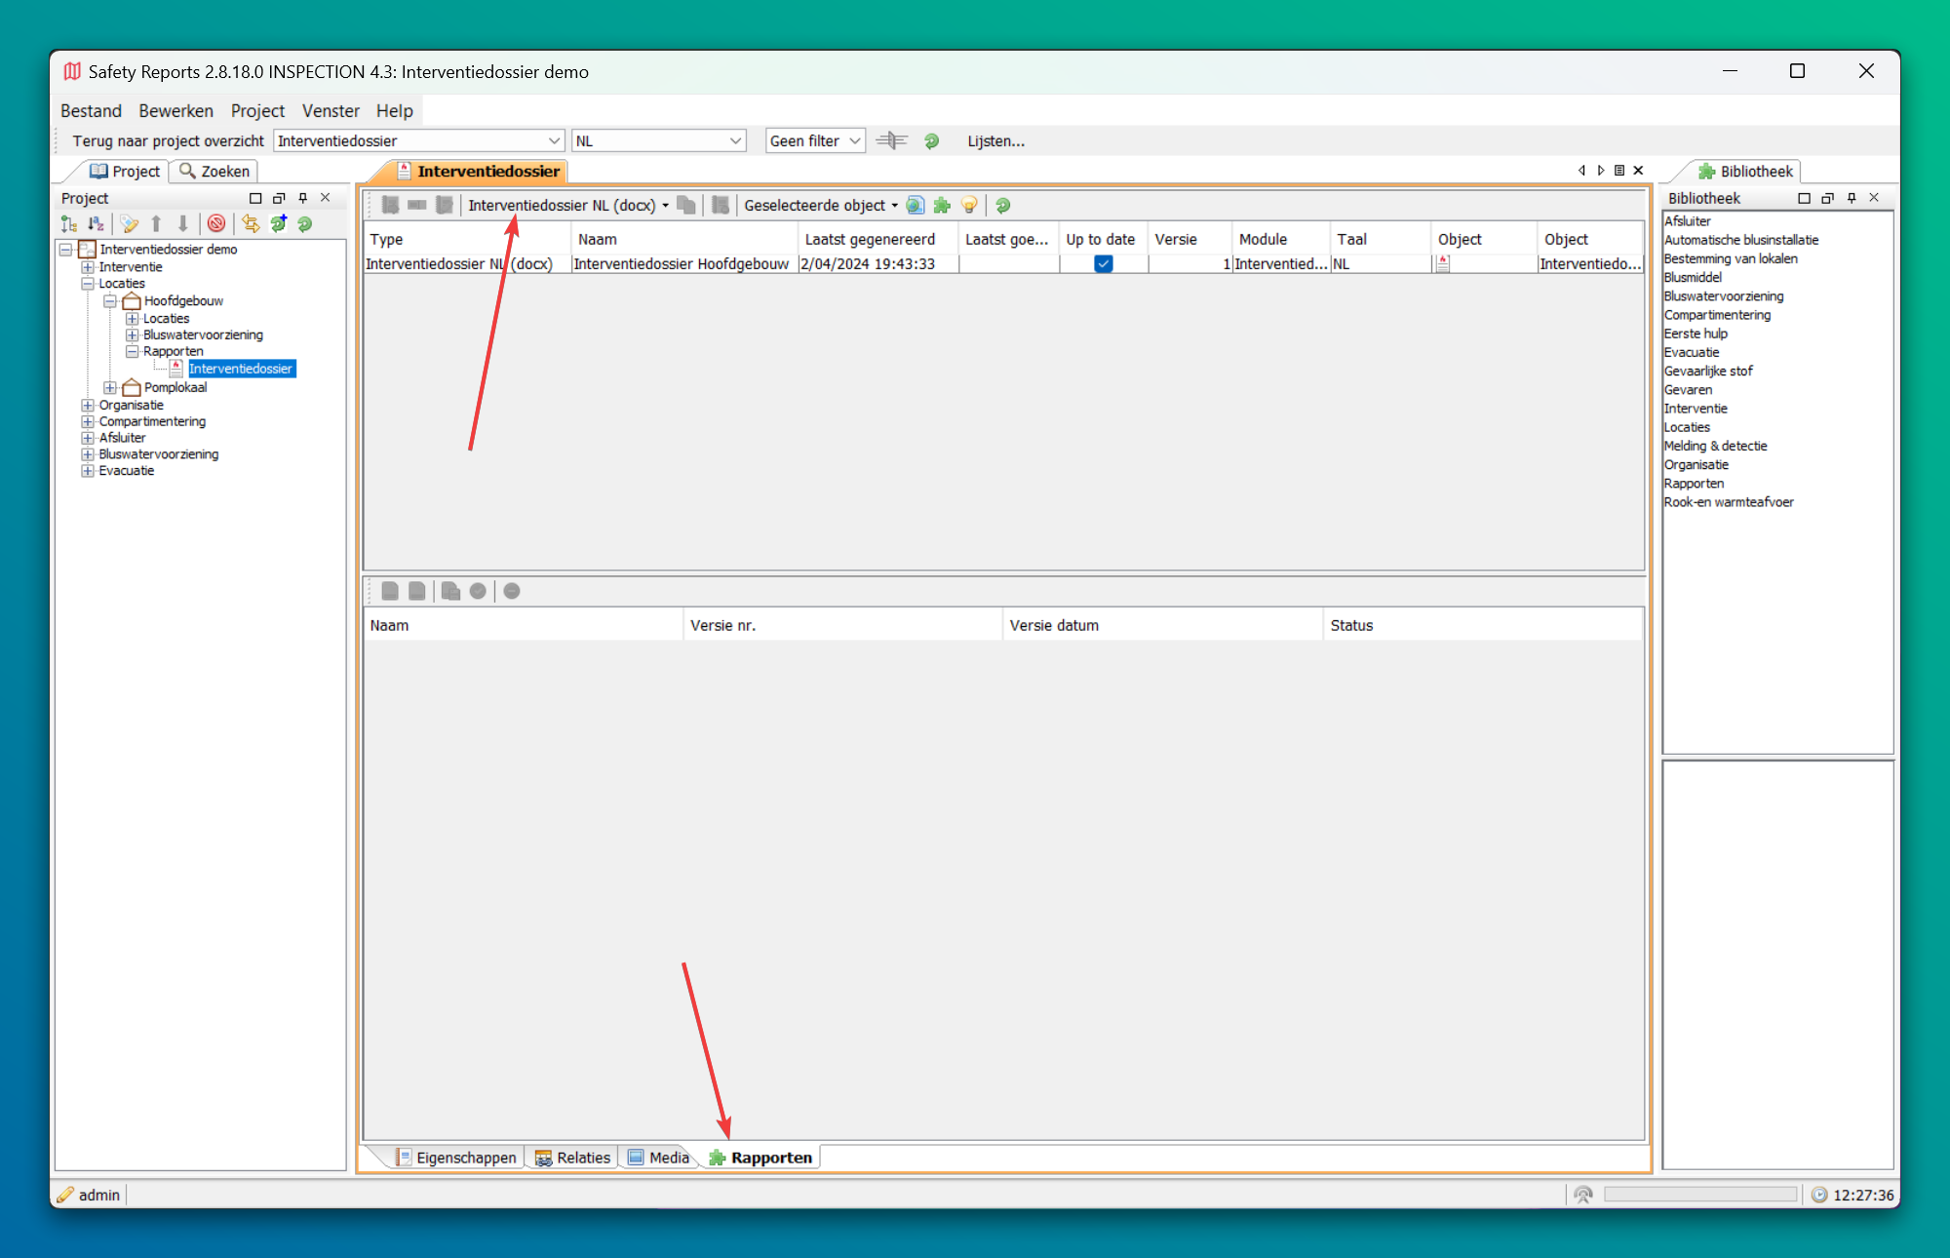The height and width of the screenshot is (1258, 1950).
Task: Click the yellow lightbulb icon in report toolbar
Action: tap(969, 205)
